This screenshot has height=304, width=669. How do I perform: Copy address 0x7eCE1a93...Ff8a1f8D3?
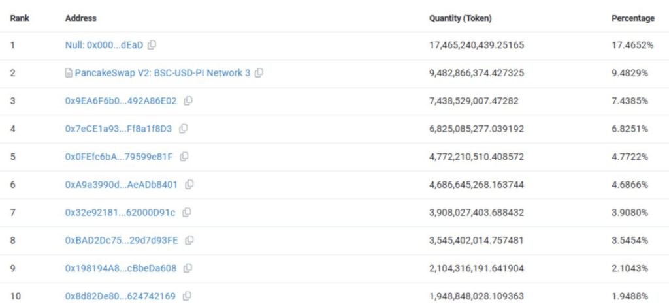click(x=183, y=129)
